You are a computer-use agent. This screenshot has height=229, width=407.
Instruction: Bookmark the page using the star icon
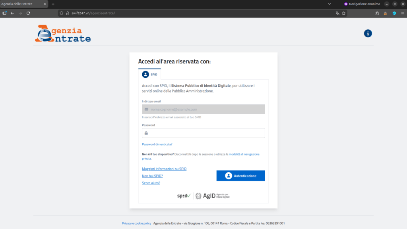coord(343,13)
